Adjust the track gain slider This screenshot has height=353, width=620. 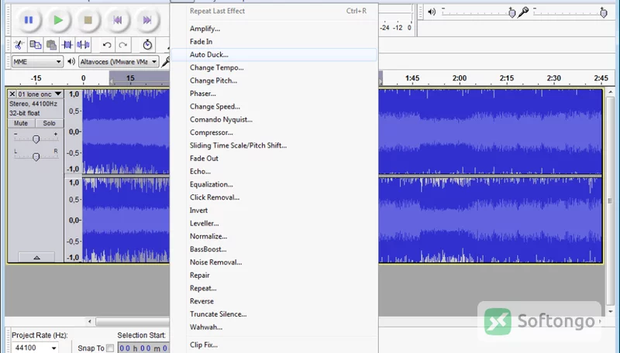click(x=36, y=139)
